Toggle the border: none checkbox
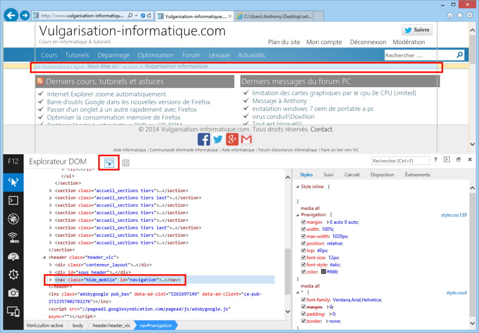 [x=303, y=321]
